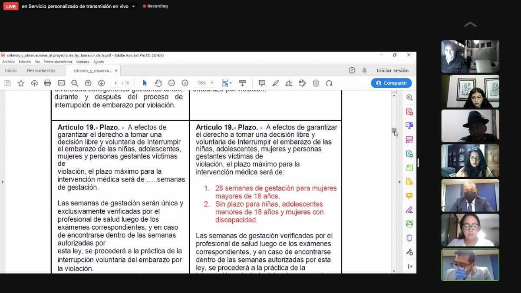Select the Hand tool in the toolbar
This screenshot has width=521, height=293.
pyautogui.click(x=158, y=83)
